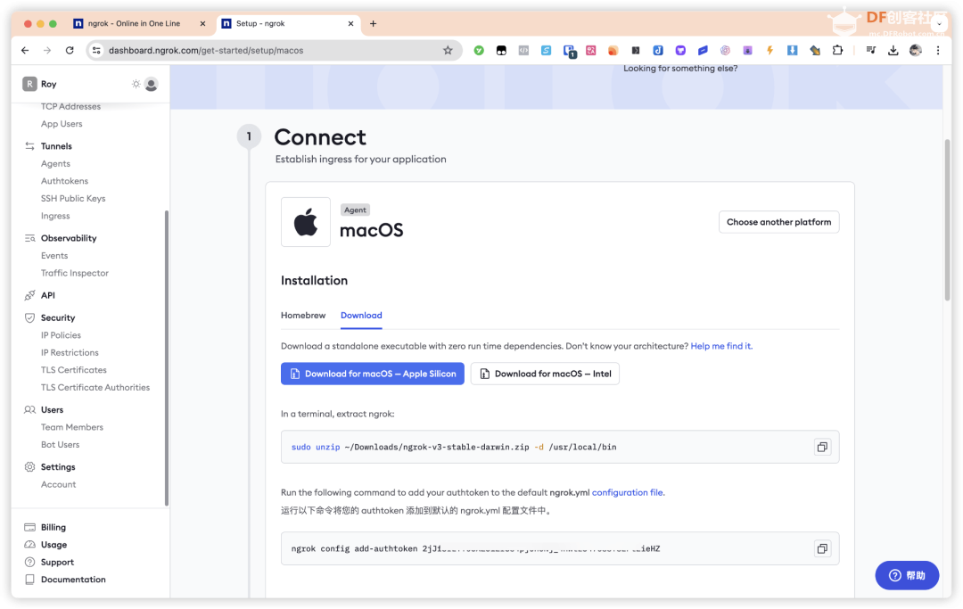The image size is (963, 609).
Task: Reload the ngrok setup page
Action: pyautogui.click(x=70, y=50)
